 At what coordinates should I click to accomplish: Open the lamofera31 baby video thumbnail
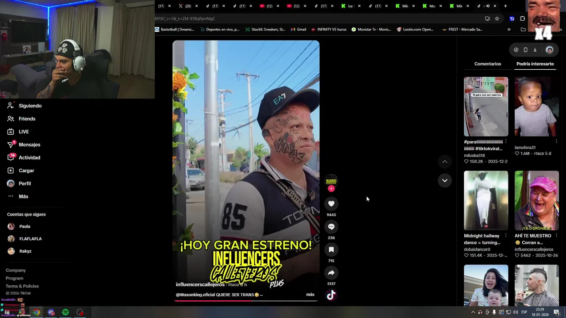537,106
